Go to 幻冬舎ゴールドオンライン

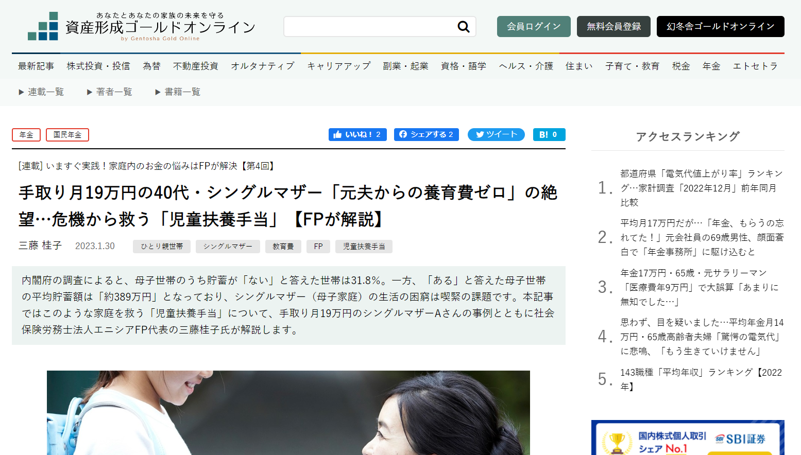(720, 26)
